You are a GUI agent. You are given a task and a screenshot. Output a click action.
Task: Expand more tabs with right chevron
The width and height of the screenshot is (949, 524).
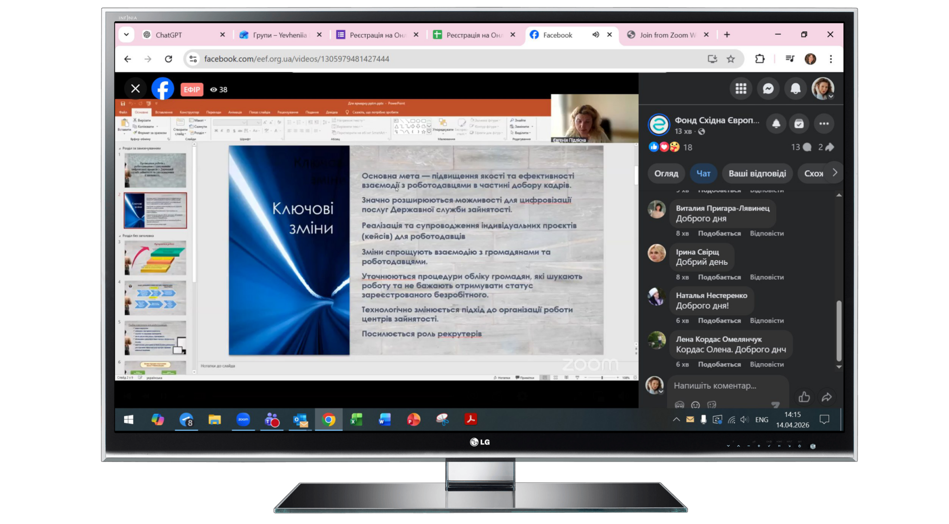point(835,173)
